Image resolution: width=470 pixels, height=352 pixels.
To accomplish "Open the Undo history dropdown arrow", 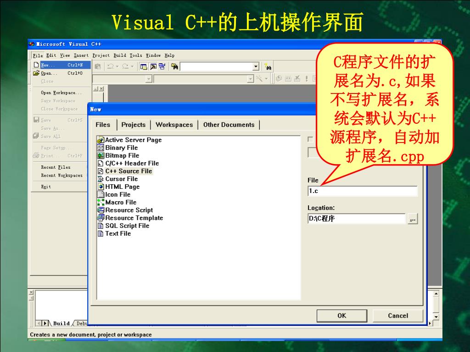I will (117, 66).
